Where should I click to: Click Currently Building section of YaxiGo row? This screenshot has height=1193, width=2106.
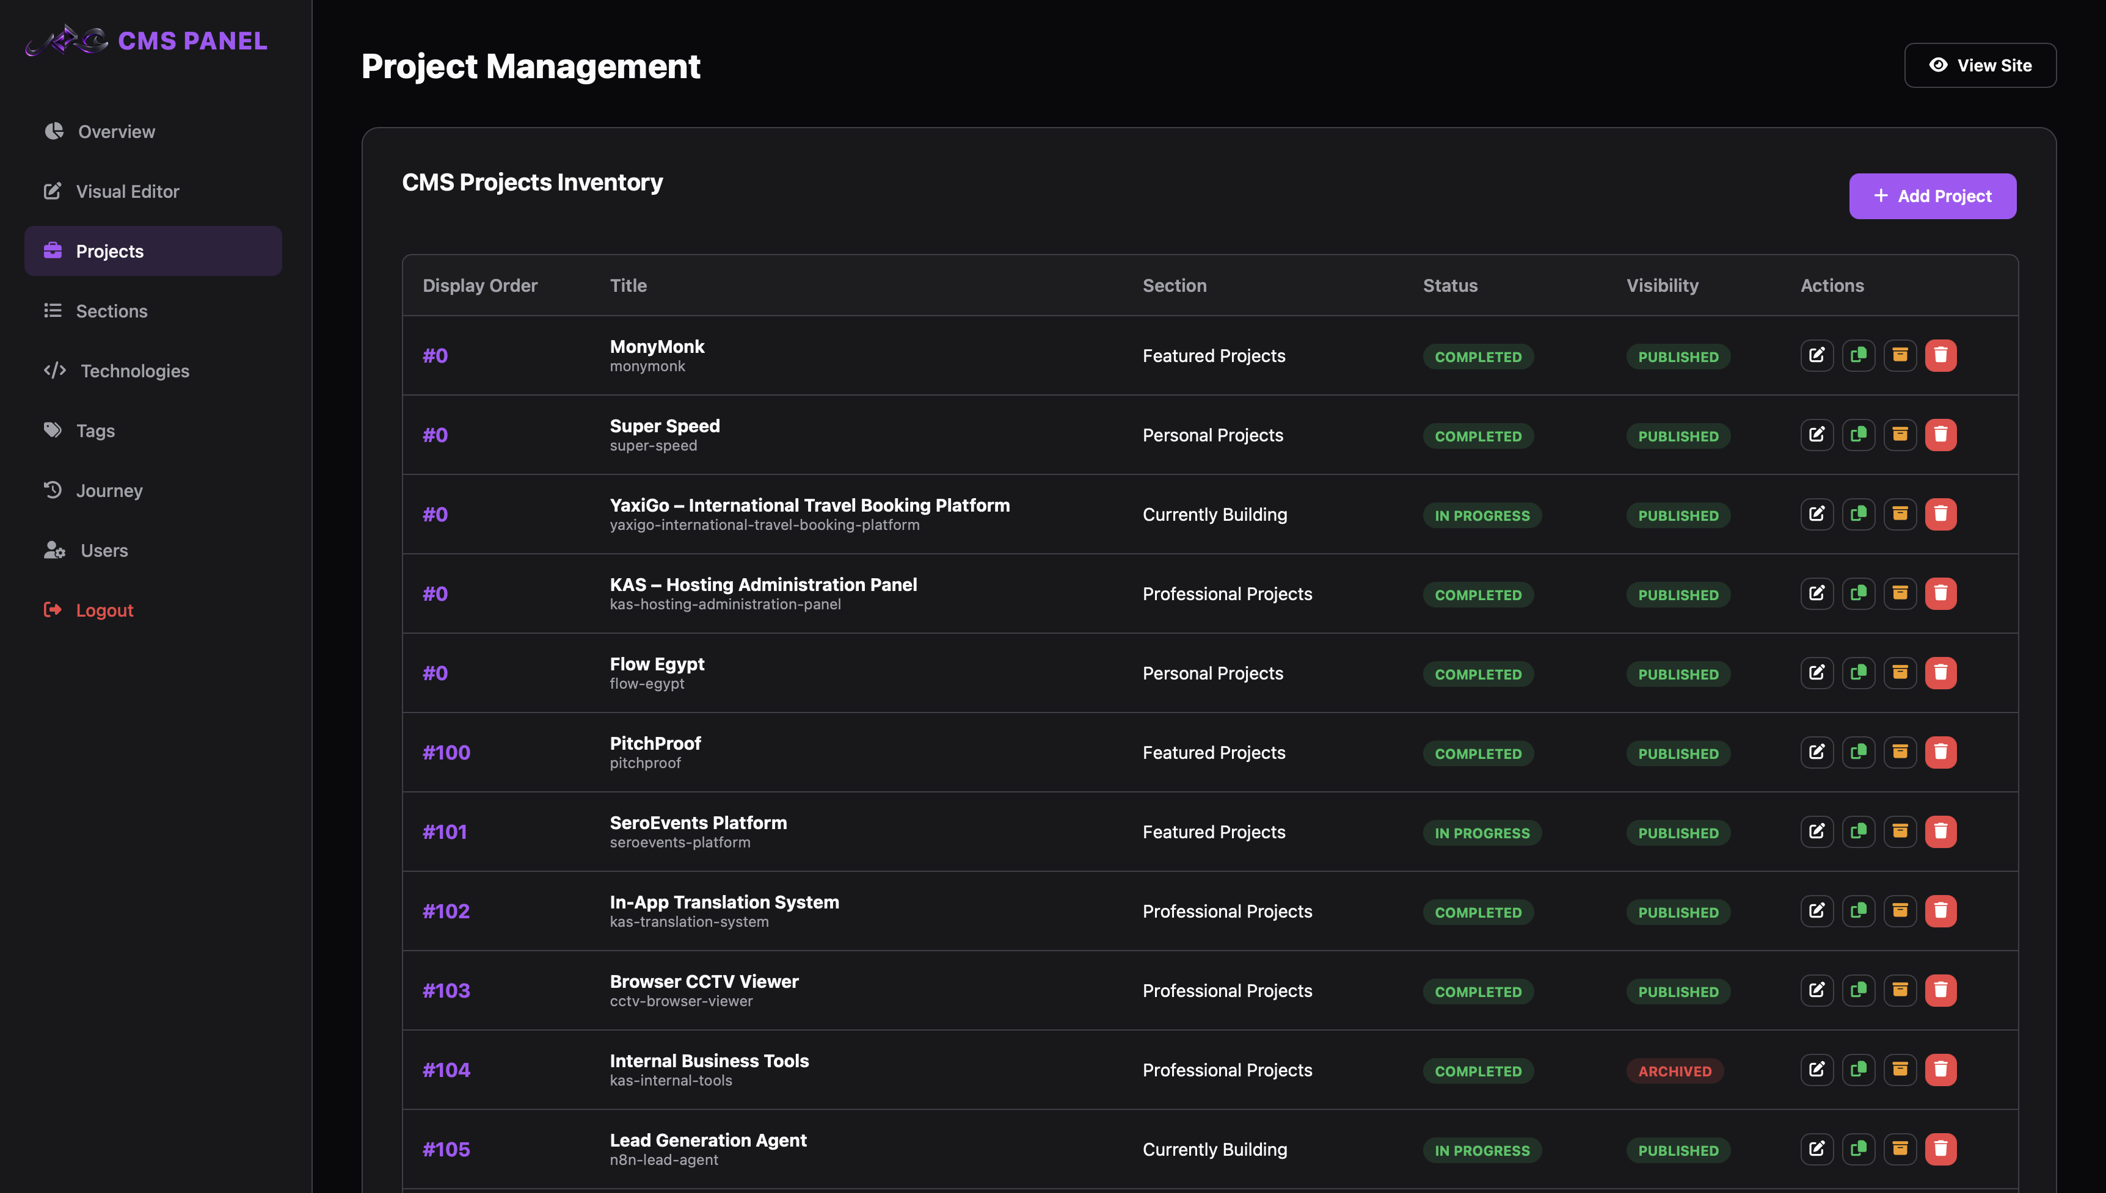(x=1214, y=515)
